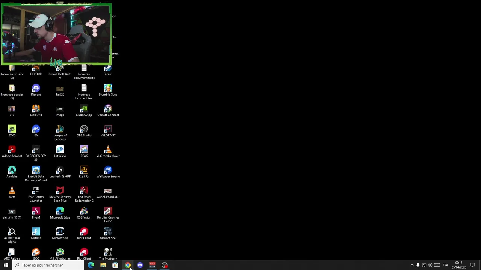Focus the Taper ici pour rechercher box

coord(48,265)
